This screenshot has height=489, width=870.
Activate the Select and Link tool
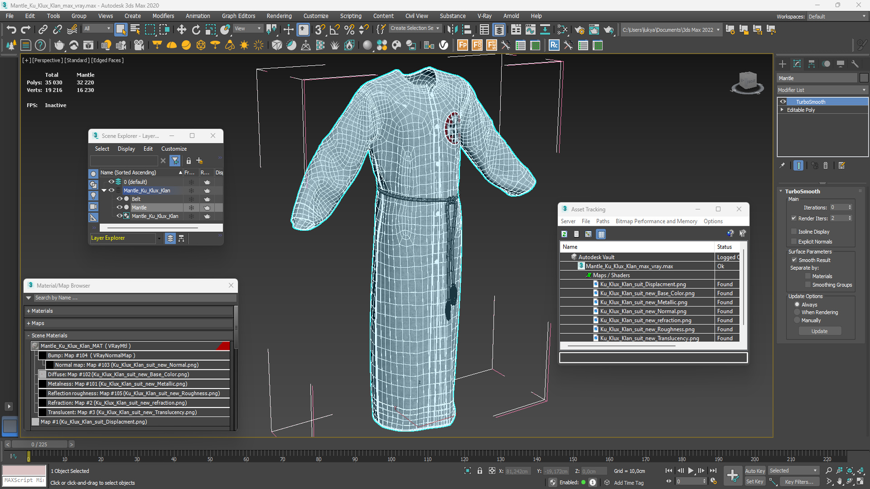[43, 30]
